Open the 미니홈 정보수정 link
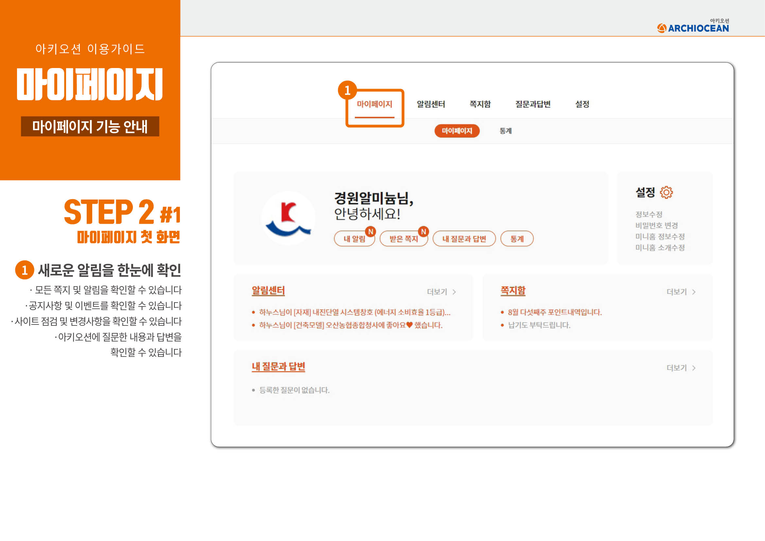The height and width of the screenshot is (541, 765). 660,236
